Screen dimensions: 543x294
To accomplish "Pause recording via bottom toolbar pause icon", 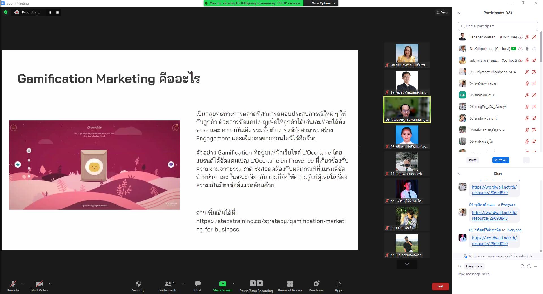I will click(253, 283).
